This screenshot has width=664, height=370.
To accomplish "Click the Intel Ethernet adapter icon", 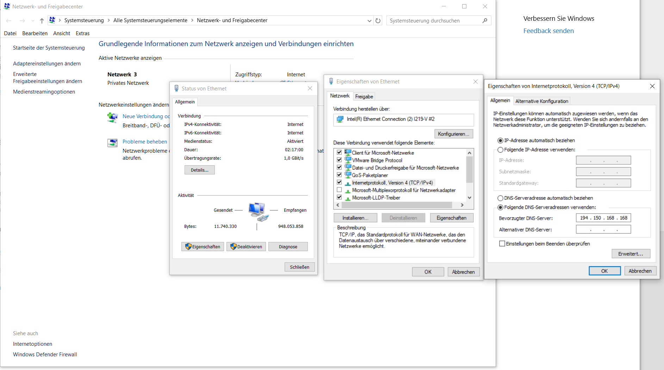I will point(340,119).
